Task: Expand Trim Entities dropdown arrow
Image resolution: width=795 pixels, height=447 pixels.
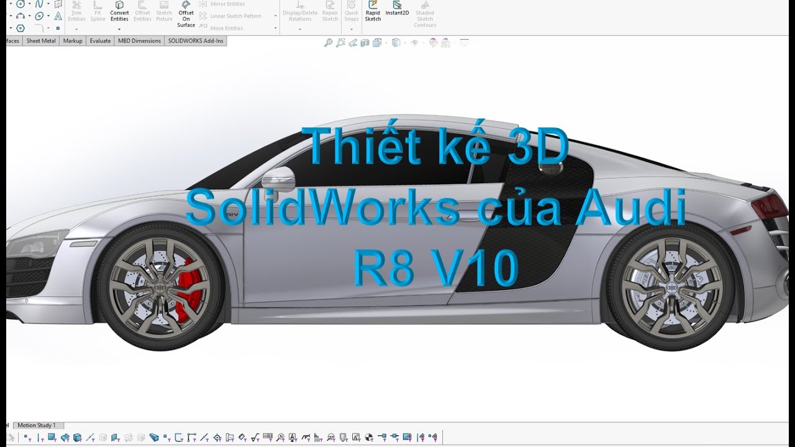Action: pos(76,29)
